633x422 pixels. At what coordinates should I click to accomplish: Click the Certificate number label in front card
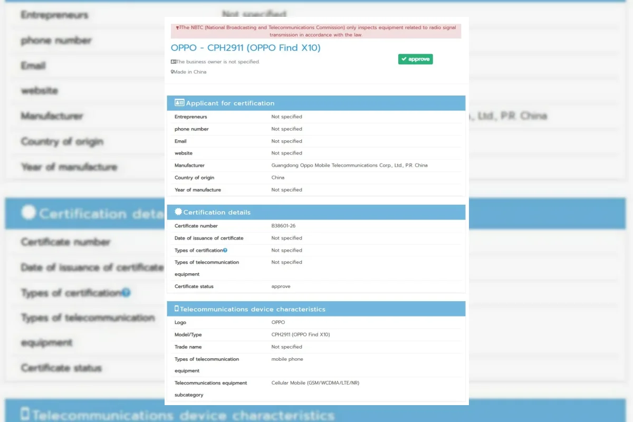(196, 226)
